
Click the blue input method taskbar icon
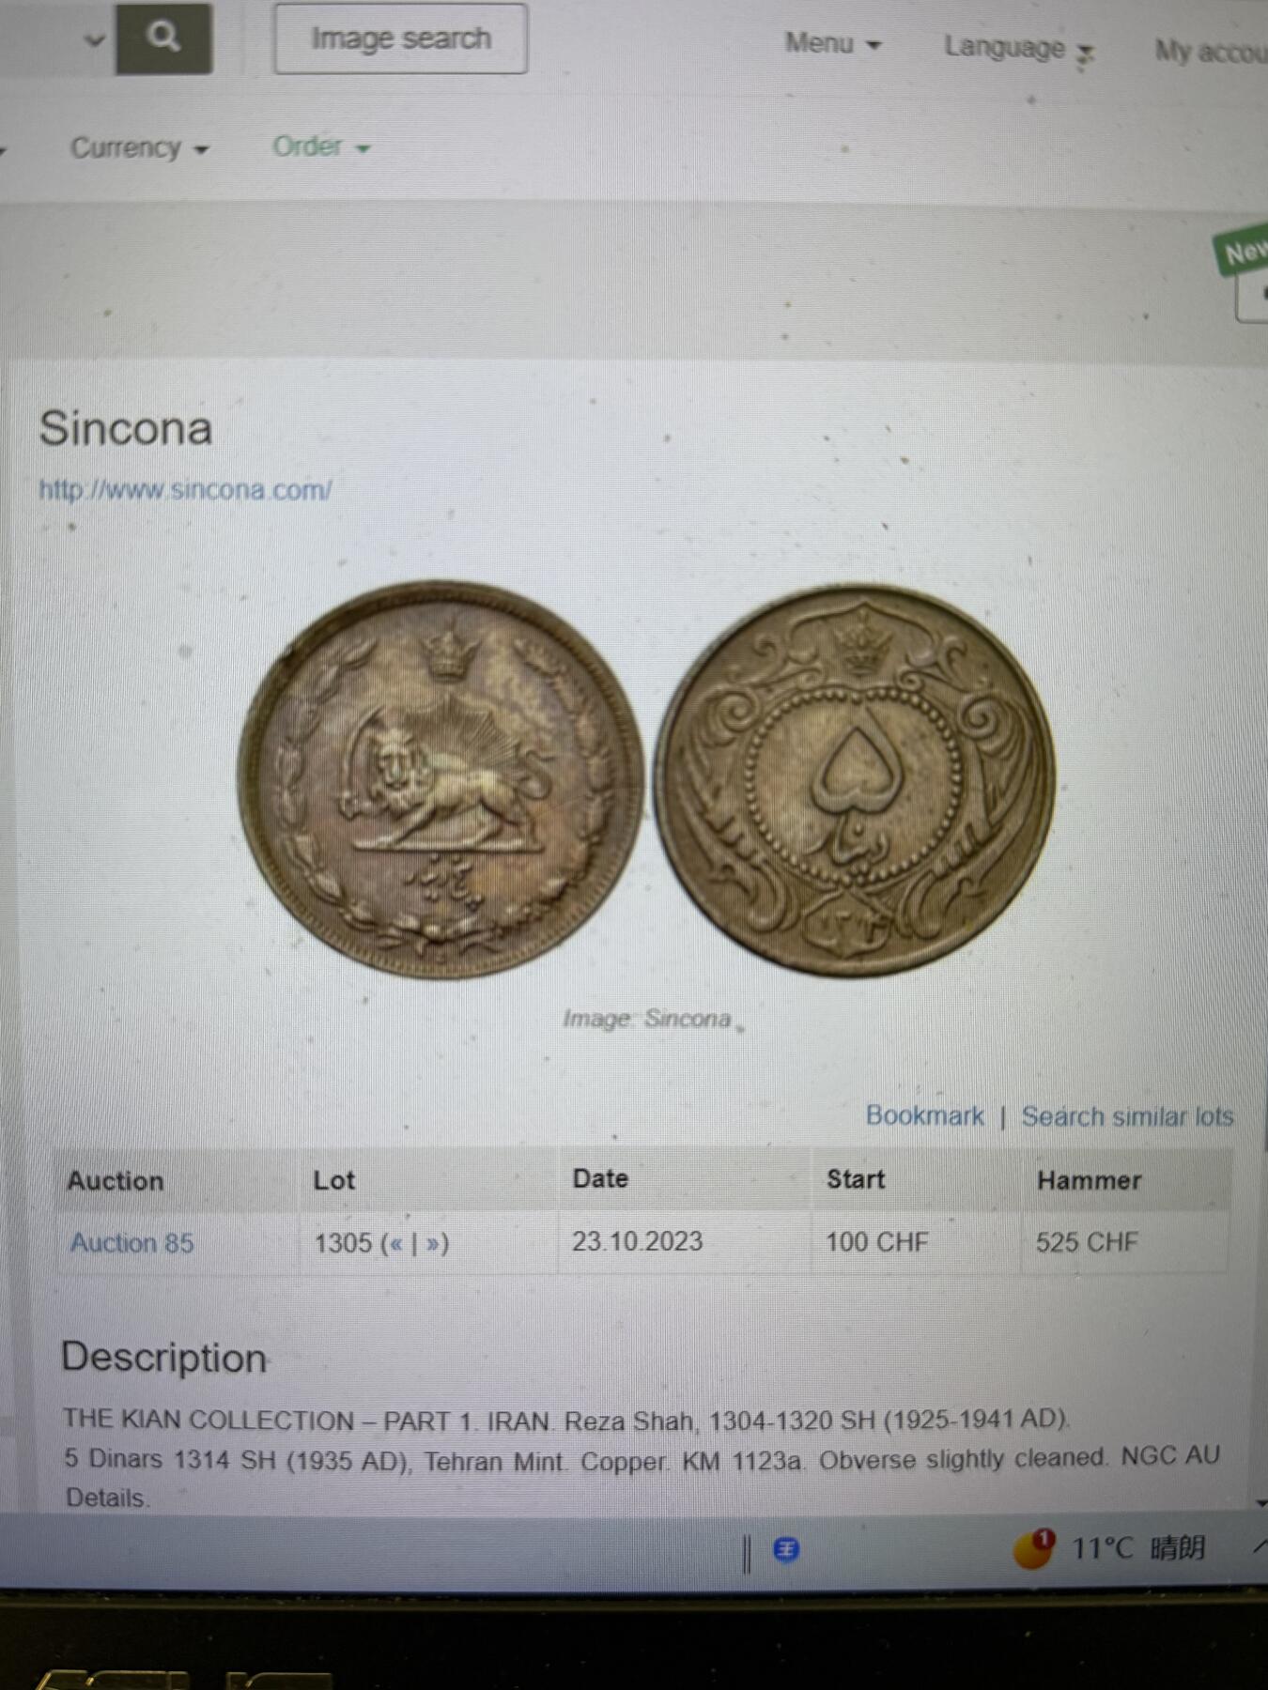786,1549
